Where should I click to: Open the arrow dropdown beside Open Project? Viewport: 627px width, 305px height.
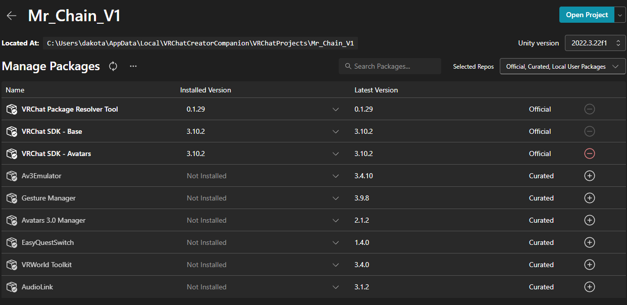point(620,15)
